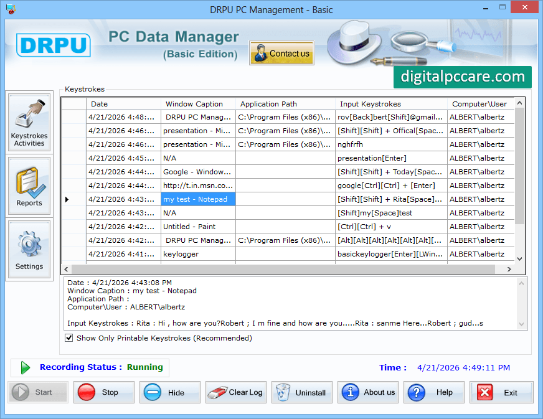
Task: Stop the keystroke recording
Action: tap(104, 392)
